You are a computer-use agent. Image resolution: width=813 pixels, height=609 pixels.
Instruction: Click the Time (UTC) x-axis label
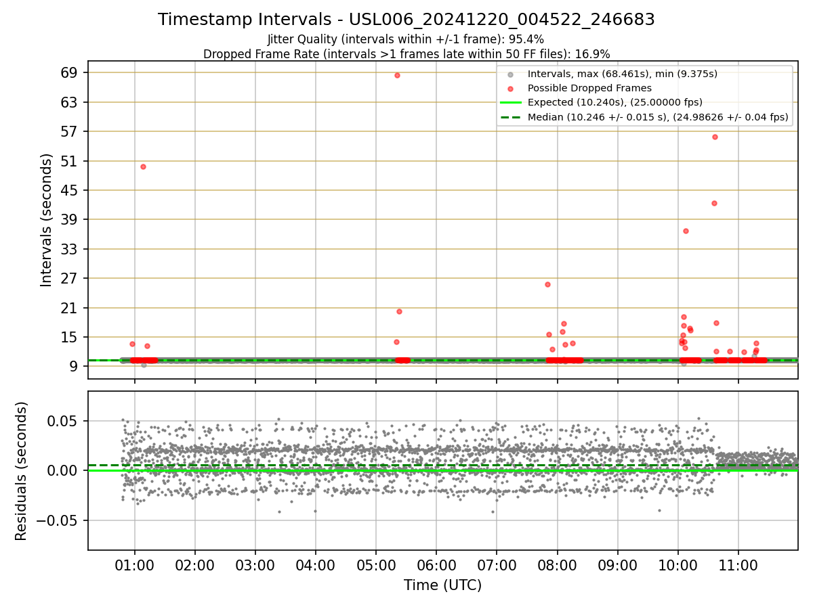click(x=442, y=585)
